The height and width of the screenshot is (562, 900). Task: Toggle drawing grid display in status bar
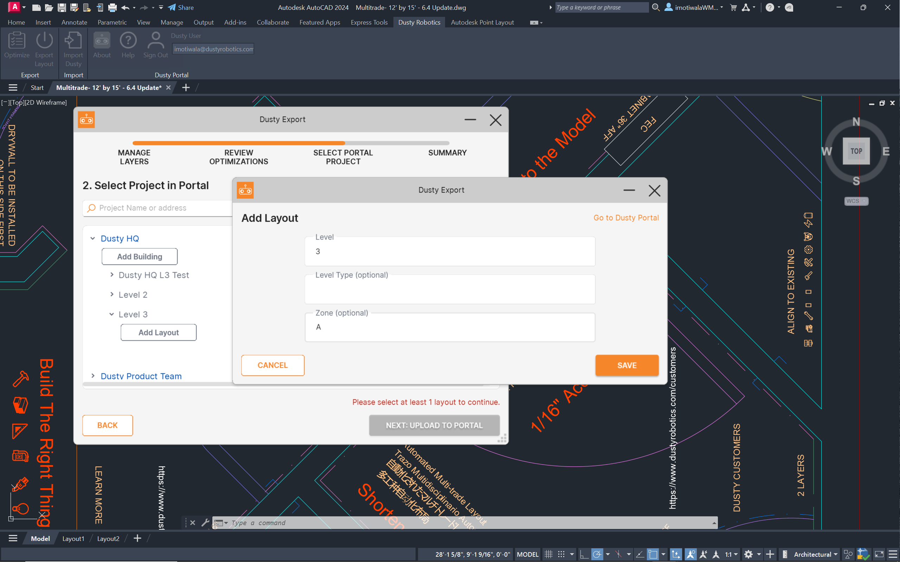click(548, 554)
